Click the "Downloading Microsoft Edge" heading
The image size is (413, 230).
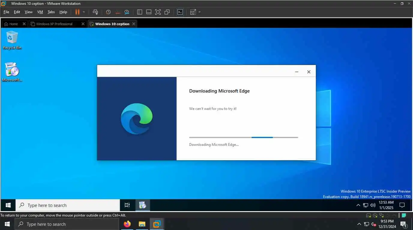point(219,91)
